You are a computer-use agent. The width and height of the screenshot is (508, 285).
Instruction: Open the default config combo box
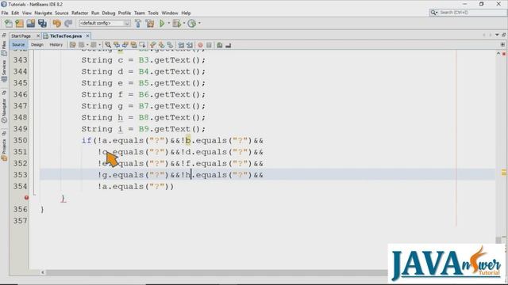(104, 23)
